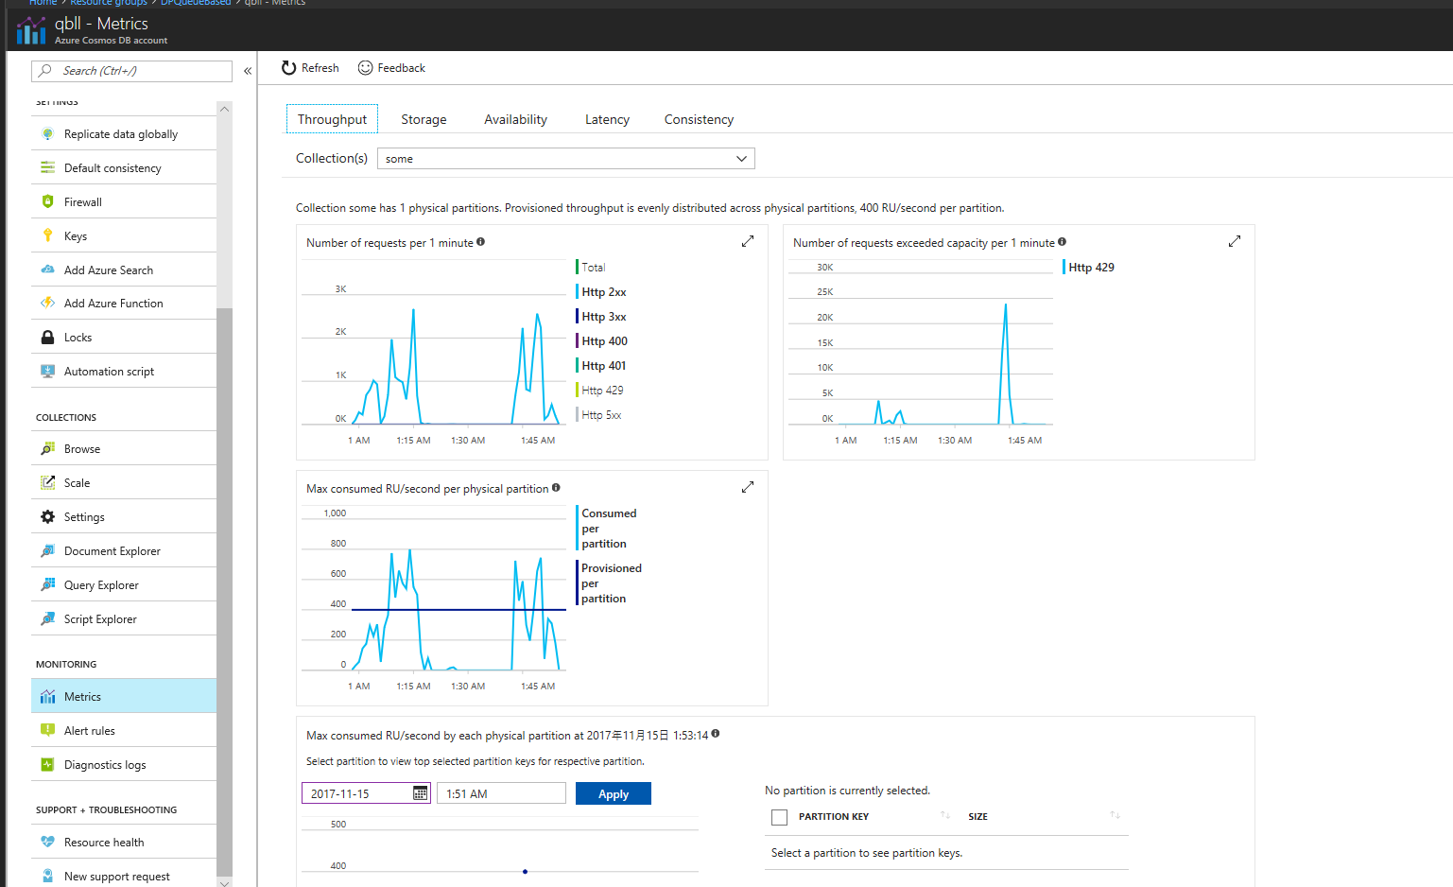Open Document Explorer from the sidebar
This screenshot has height=887, width=1453.
tap(47, 550)
